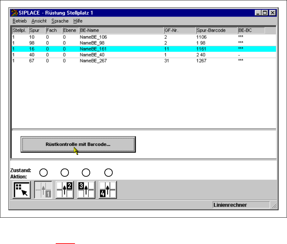The image size is (287, 244).
Task: Sort by BE-Name column header
Action: pos(121,30)
